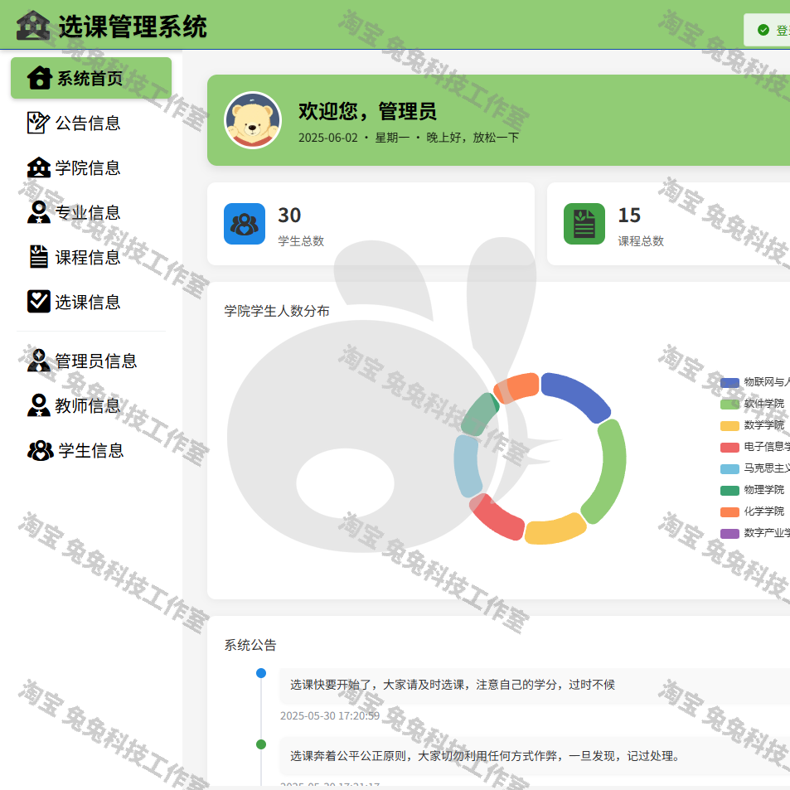Click the pencil note icon for 公告信息

[38, 123]
